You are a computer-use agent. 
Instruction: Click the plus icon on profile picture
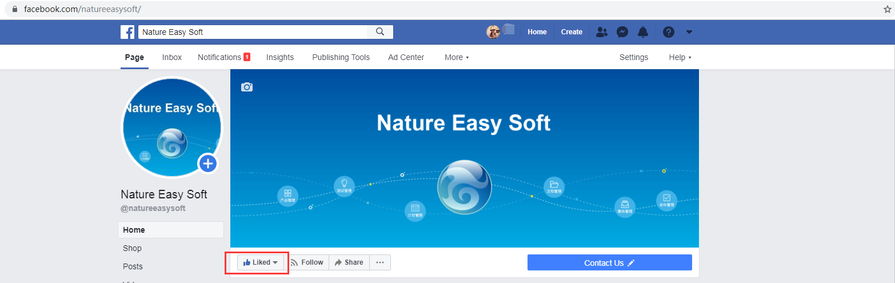[x=207, y=164]
